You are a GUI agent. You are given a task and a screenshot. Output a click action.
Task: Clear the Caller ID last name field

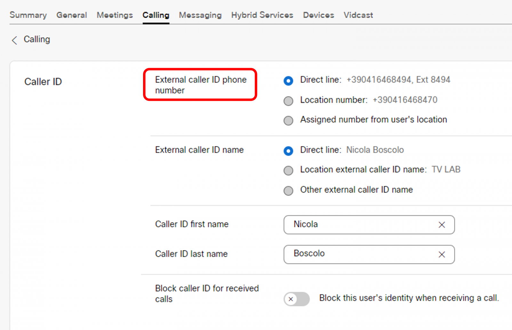[442, 255]
